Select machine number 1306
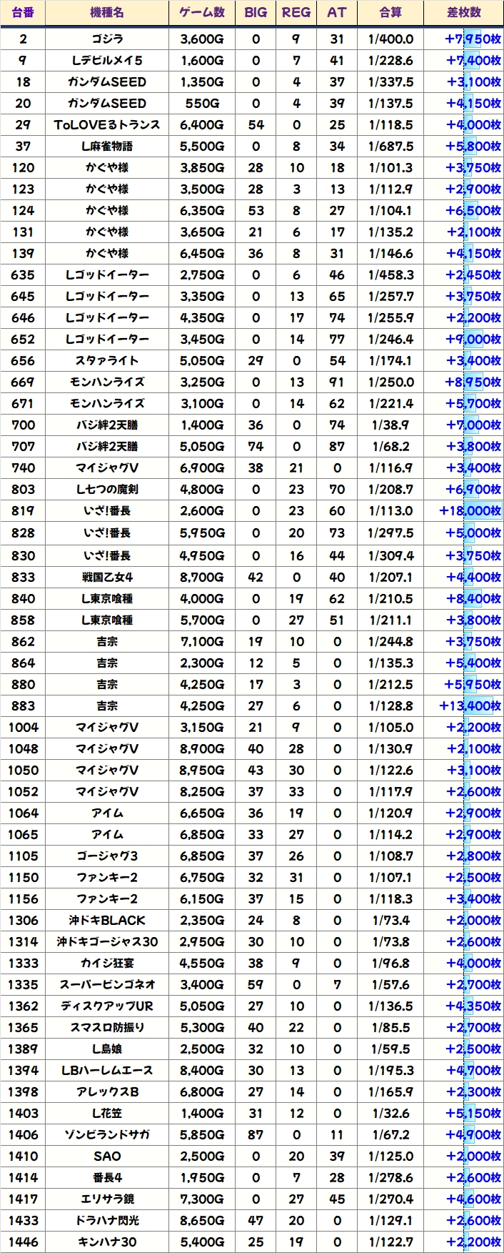 point(23,921)
